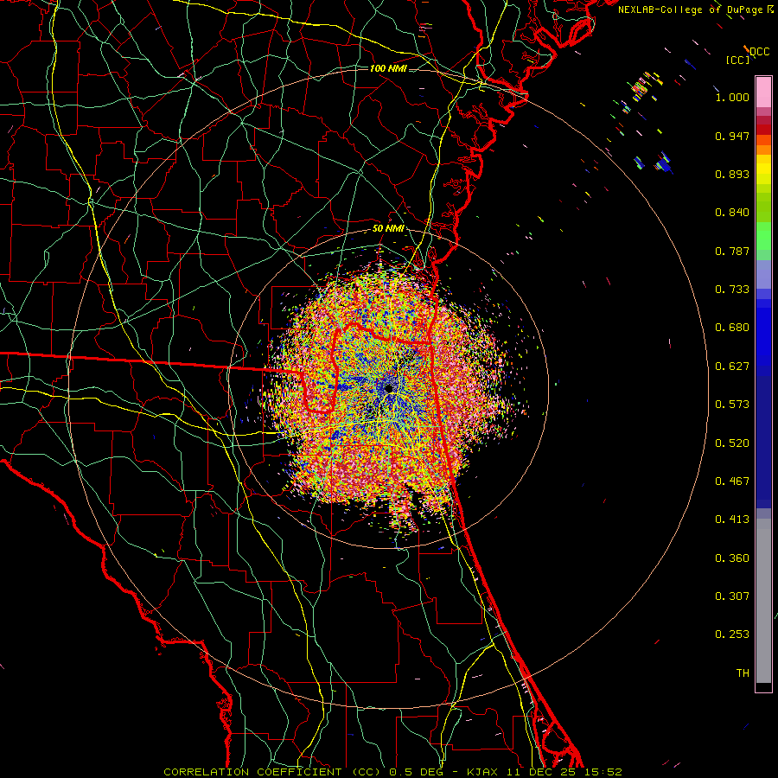Select the 0.467 scale value
778x778 pixels.
[x=732, y=481]
